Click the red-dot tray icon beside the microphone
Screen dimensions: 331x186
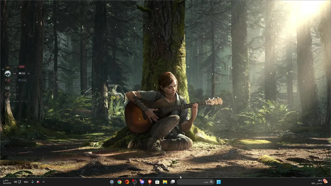point(38,182)
